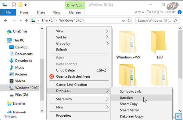
Task: Open the Group by submenu
Action: 79,43
